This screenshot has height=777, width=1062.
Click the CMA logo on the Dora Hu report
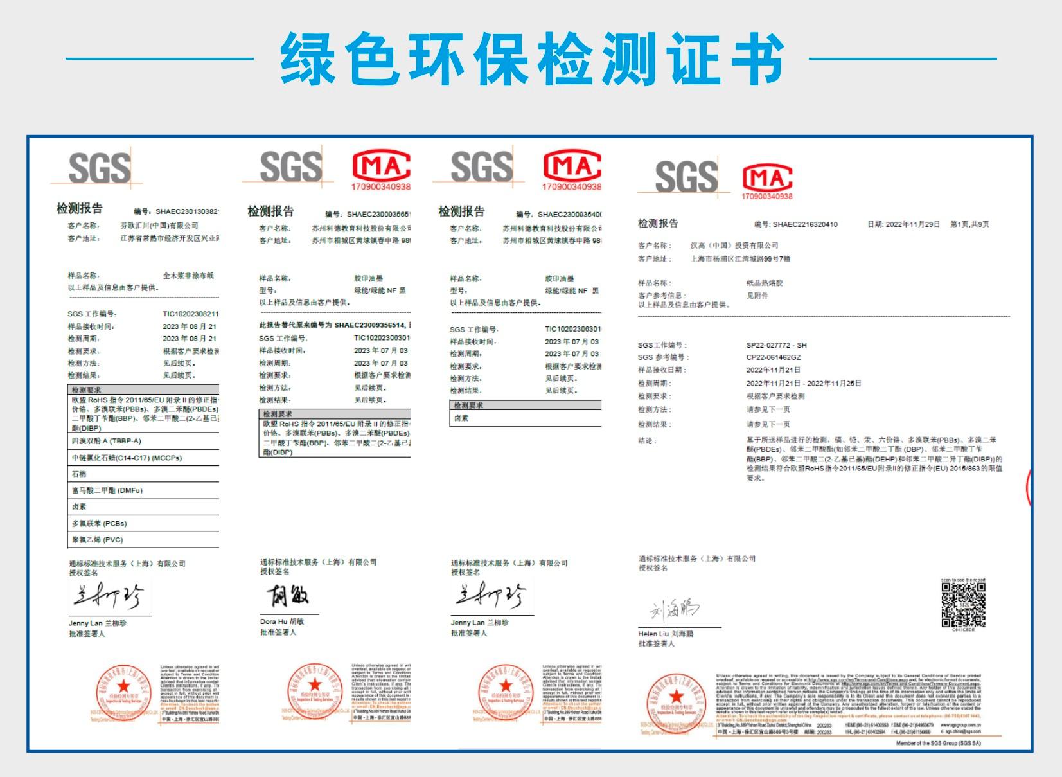click(381, 169)
